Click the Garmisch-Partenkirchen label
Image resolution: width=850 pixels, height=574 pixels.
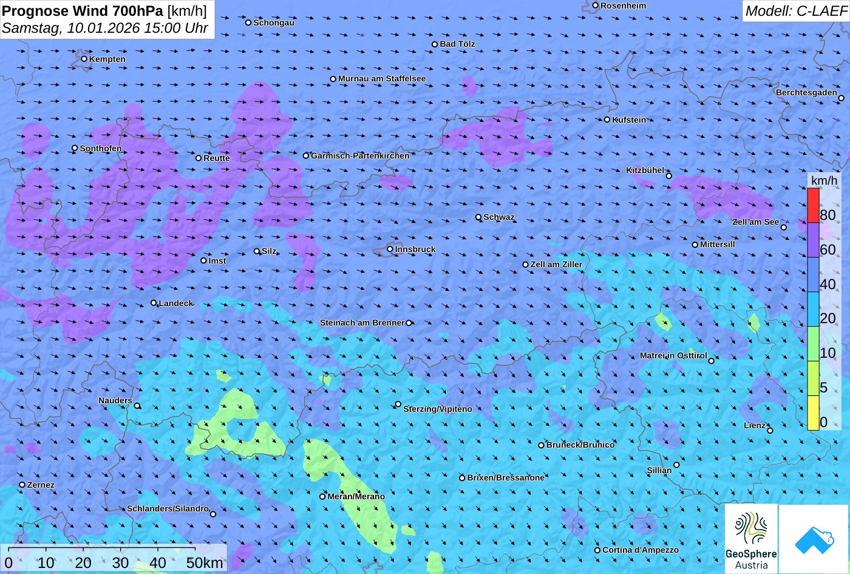[360, 155]
